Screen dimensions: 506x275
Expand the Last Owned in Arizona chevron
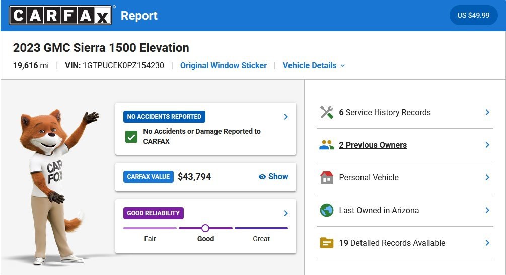[x=487, y=210]
